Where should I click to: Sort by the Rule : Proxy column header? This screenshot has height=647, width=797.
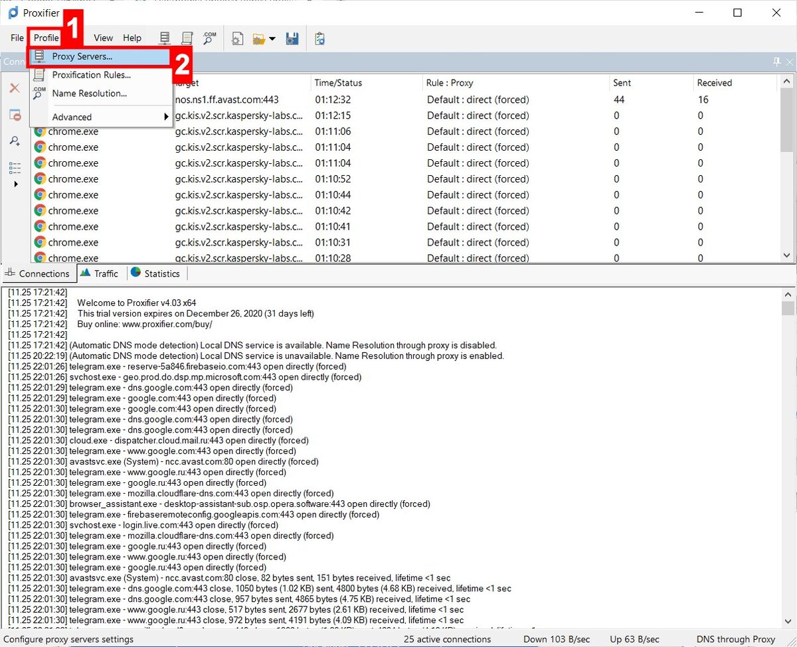pos(517,83)
